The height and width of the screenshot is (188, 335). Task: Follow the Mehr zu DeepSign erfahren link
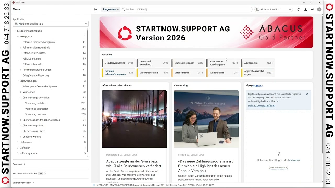(261, 106)
